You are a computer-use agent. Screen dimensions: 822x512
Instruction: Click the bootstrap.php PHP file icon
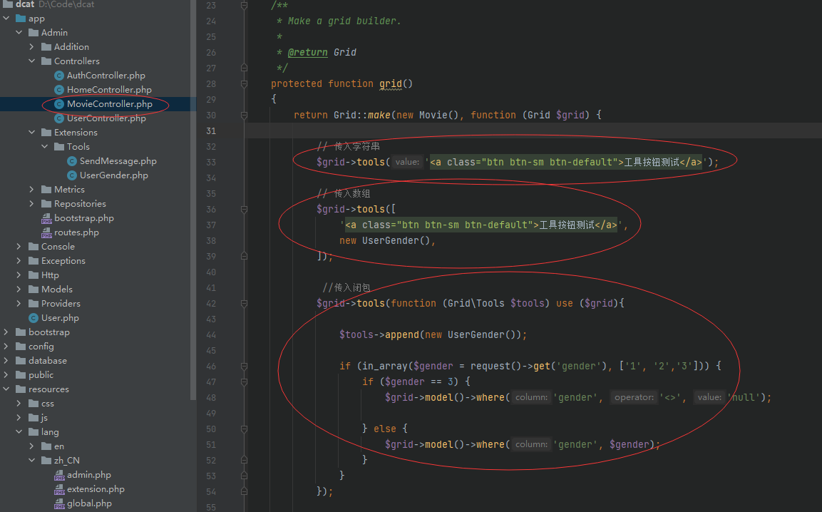(46, 218)
